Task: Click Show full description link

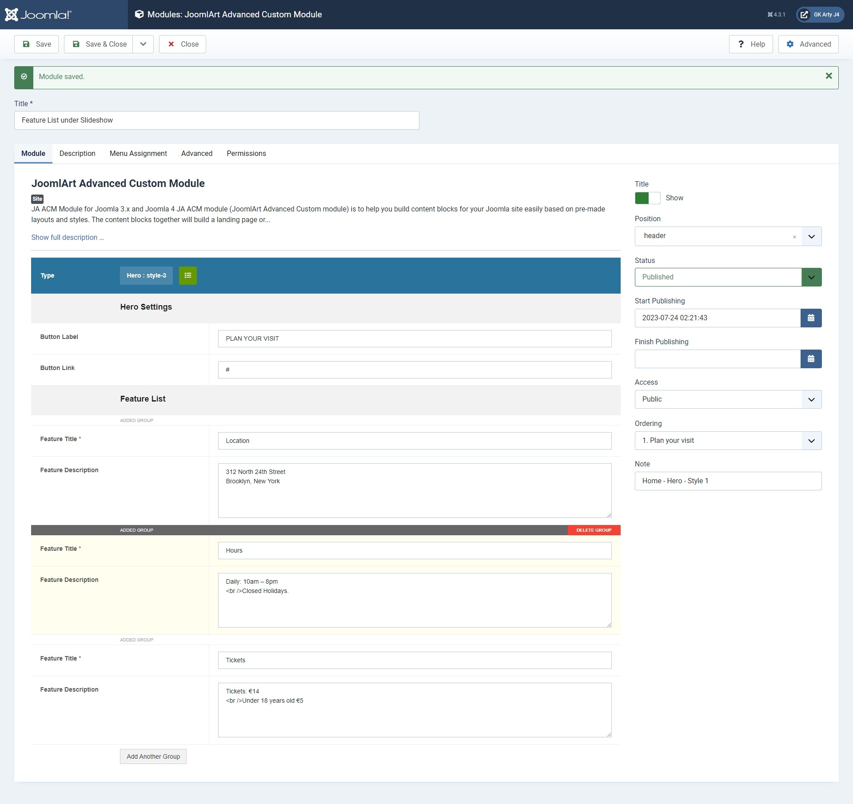Action: coord(68,237)
